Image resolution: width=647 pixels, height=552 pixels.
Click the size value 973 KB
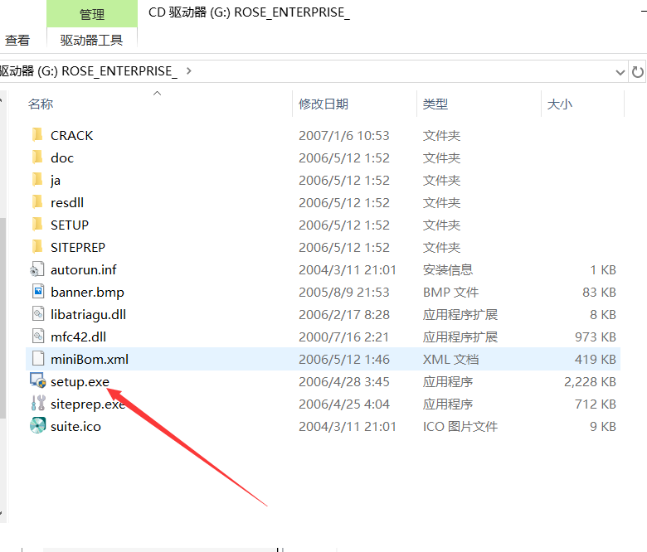[x=596, y=337]
